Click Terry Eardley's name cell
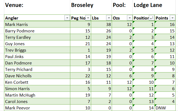178x111 pixels. [37, 37]
